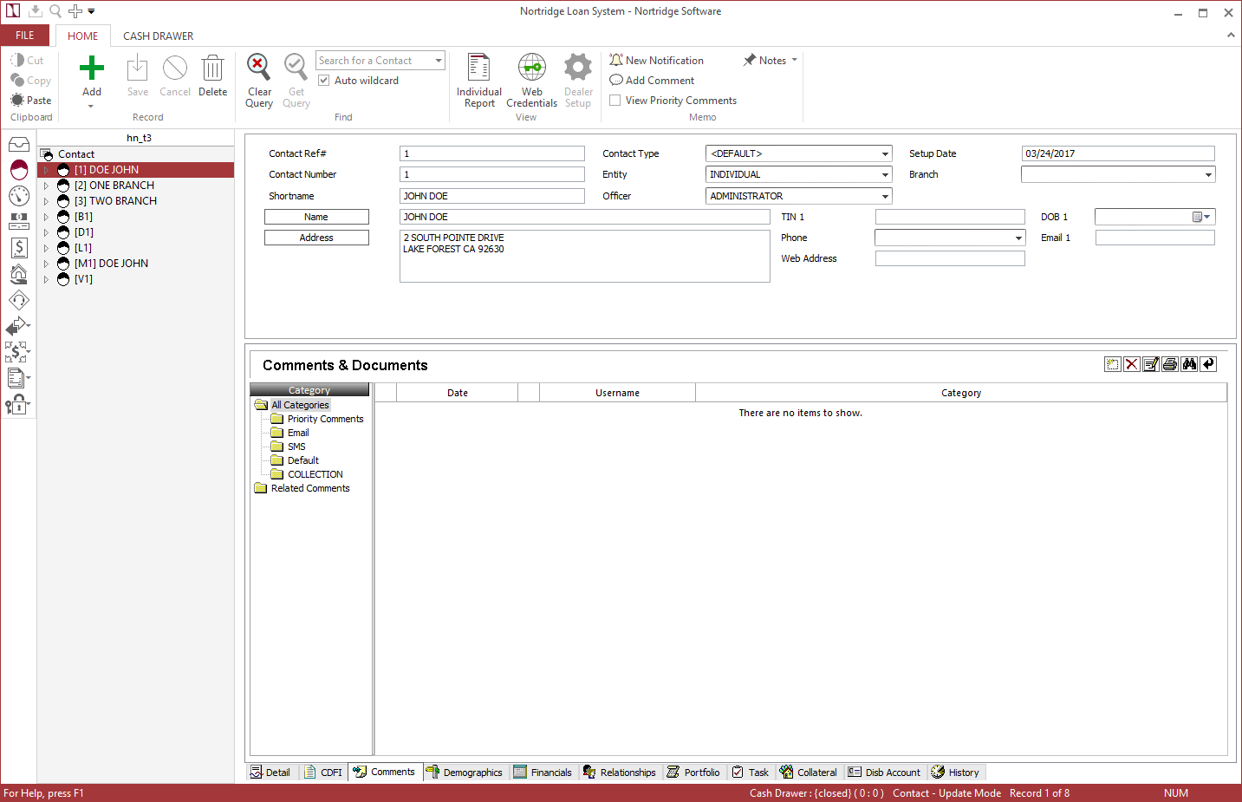Toggle the Auto wildcard checkbox
Viewport: 1242px width, 802px height.
[324, 80]
